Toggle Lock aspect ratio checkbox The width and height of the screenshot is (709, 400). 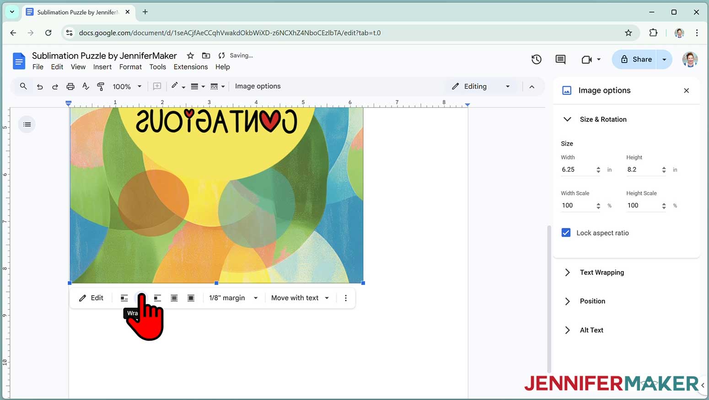[566, 233]
